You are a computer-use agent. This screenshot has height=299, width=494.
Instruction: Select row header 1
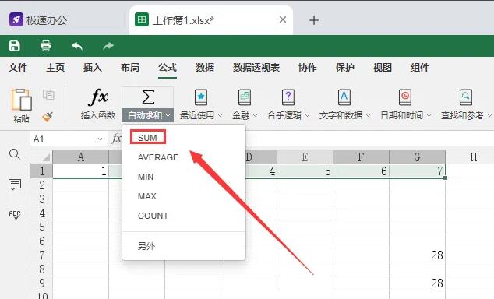41,171
